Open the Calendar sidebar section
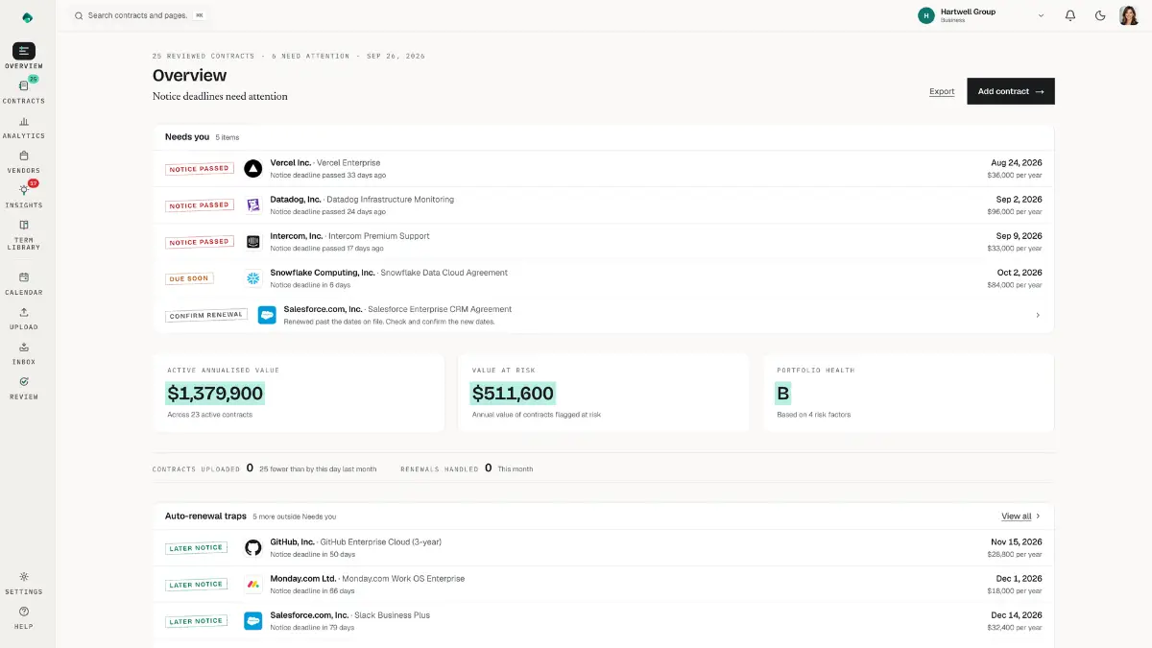1152x648 pixels. point(24,283)
